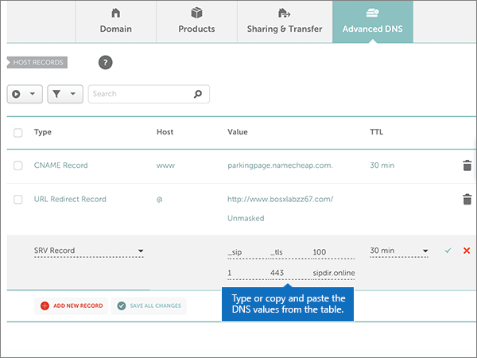Expand the 30 min TTL dropdown

pos(399,251)
